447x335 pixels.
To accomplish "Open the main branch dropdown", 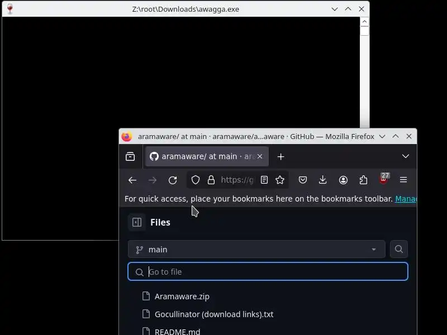I will click(256, 249).
